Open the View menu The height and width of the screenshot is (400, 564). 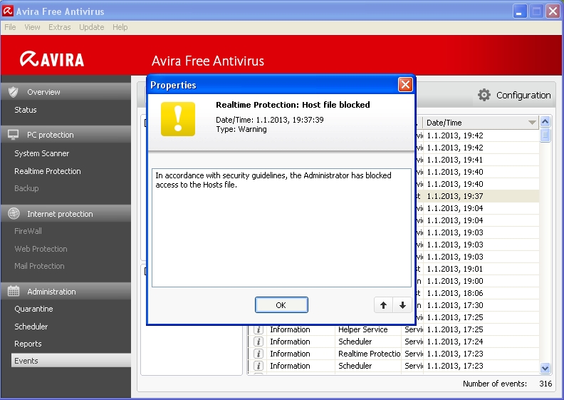click(x=32, y=27)
